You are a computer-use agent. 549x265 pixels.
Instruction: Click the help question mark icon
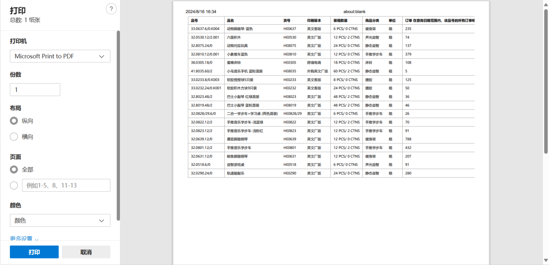[111, 9]
